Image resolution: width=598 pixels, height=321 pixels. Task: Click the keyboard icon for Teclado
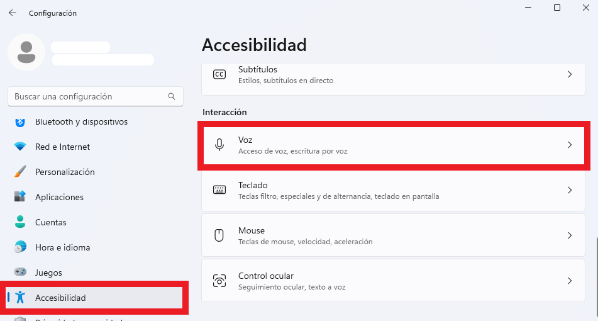click(x=219, y=189)
